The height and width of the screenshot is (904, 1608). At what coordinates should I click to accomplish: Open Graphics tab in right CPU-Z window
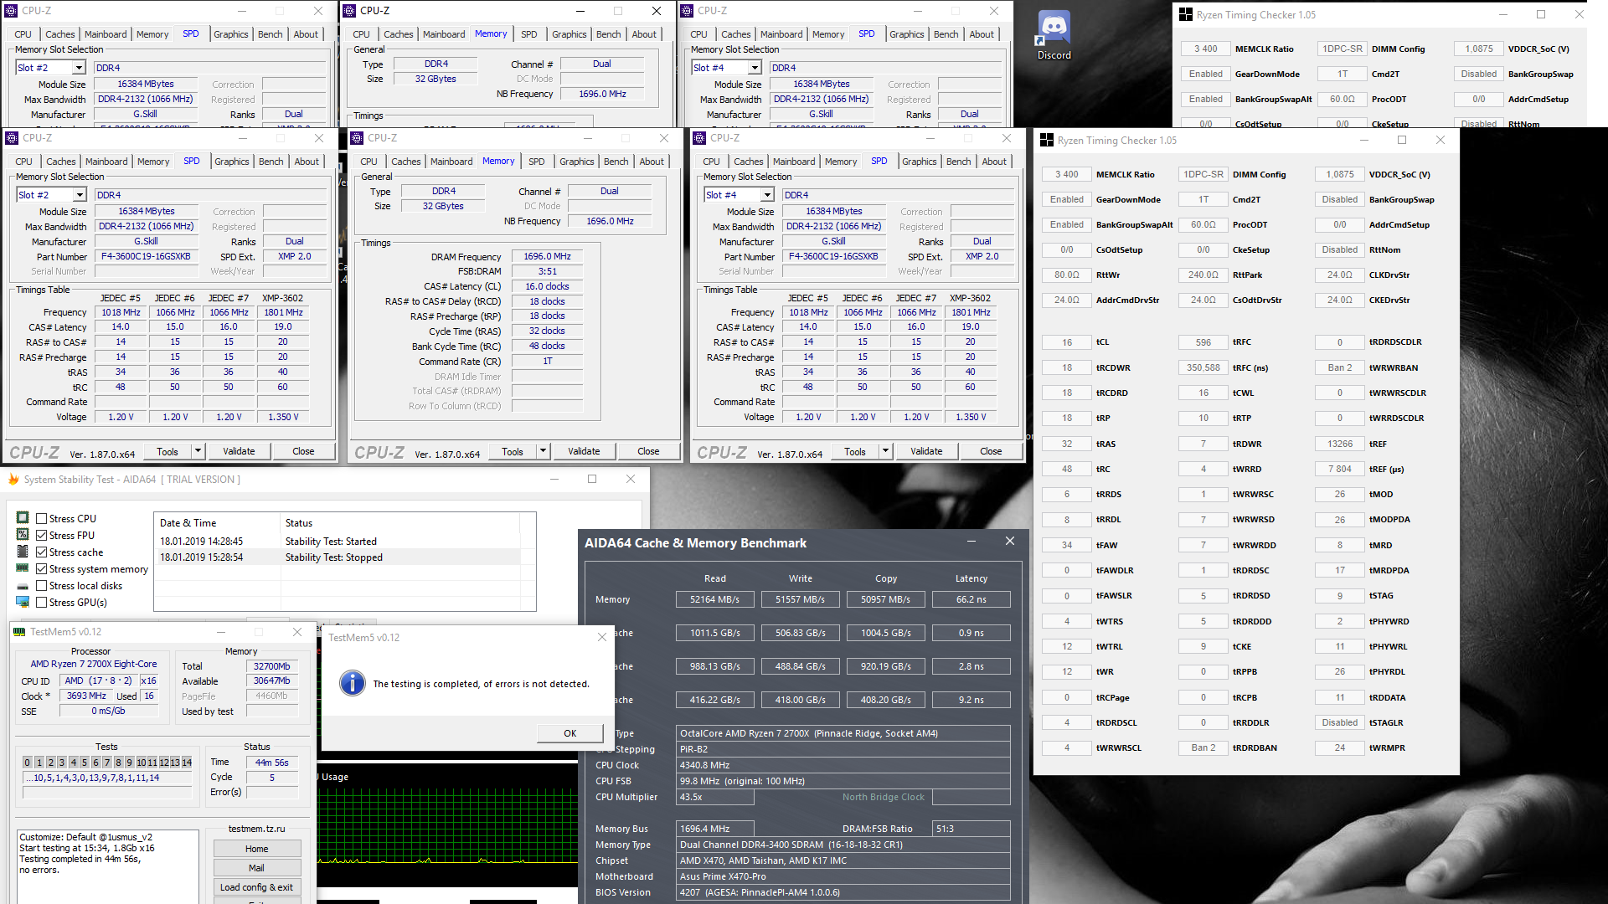919,162
